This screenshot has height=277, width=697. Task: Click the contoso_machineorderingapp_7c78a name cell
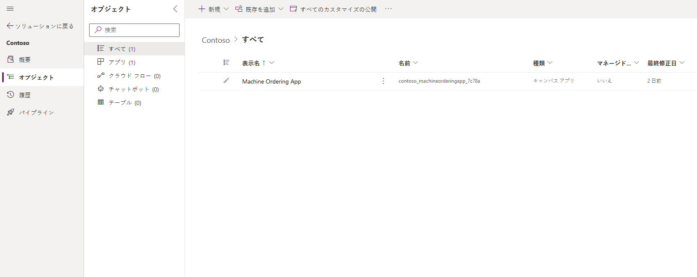coord(439,81)
